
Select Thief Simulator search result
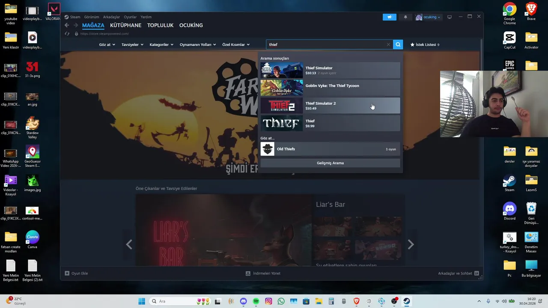tap(330, 70)
